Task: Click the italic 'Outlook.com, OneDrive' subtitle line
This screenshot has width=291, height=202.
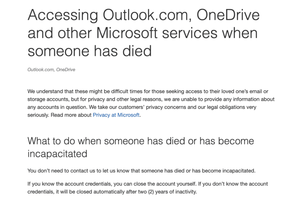Action: 51,69
